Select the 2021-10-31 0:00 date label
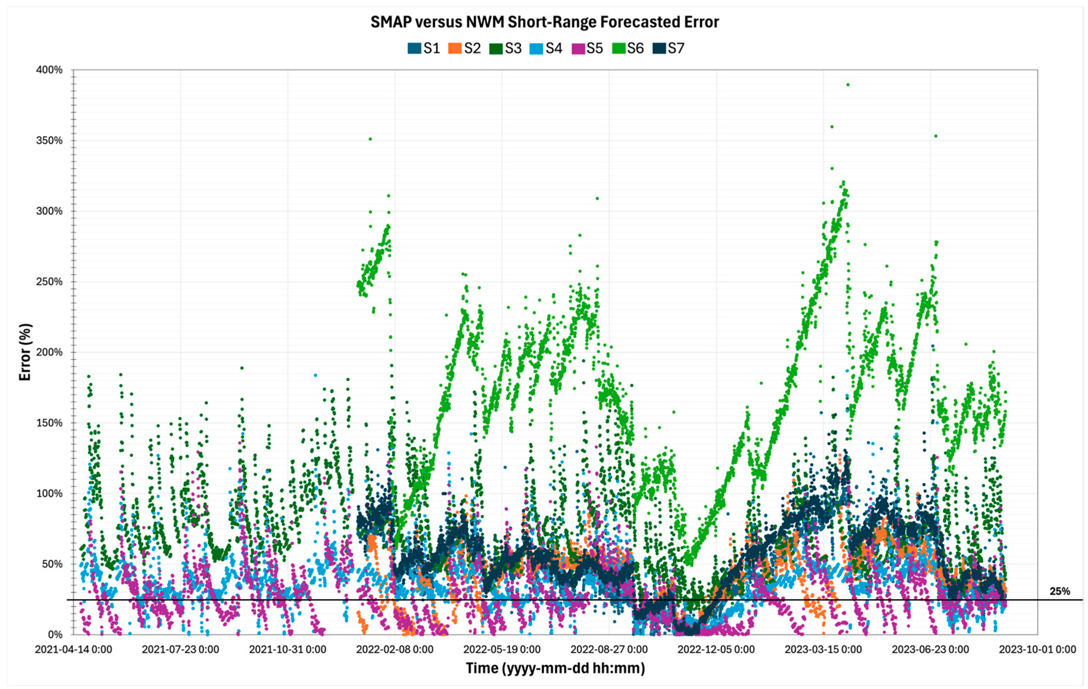This screenshot has width=1088, height=689. (x=288, y=650)
